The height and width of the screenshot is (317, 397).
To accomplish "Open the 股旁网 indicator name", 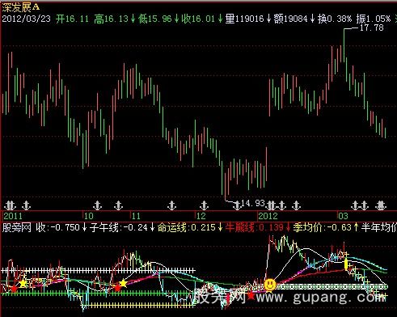I will click(16, 227).
